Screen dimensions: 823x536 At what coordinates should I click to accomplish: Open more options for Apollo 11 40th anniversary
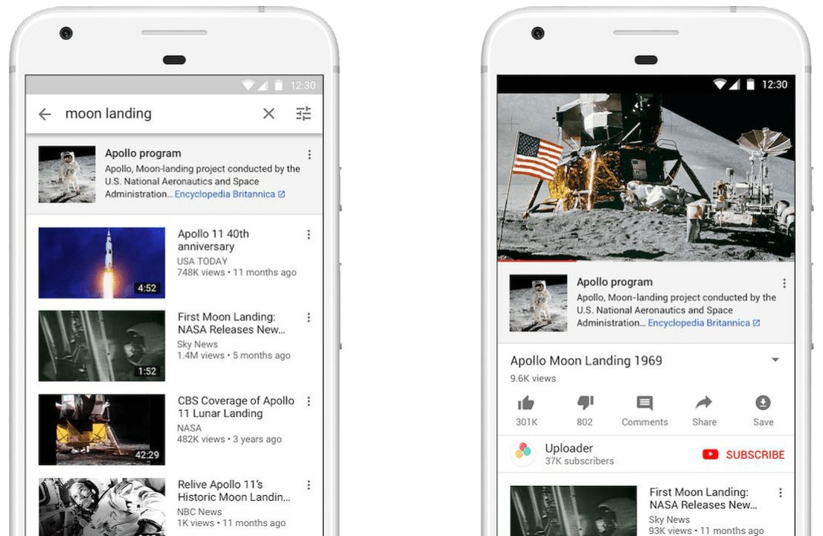[x=309, y=234]
